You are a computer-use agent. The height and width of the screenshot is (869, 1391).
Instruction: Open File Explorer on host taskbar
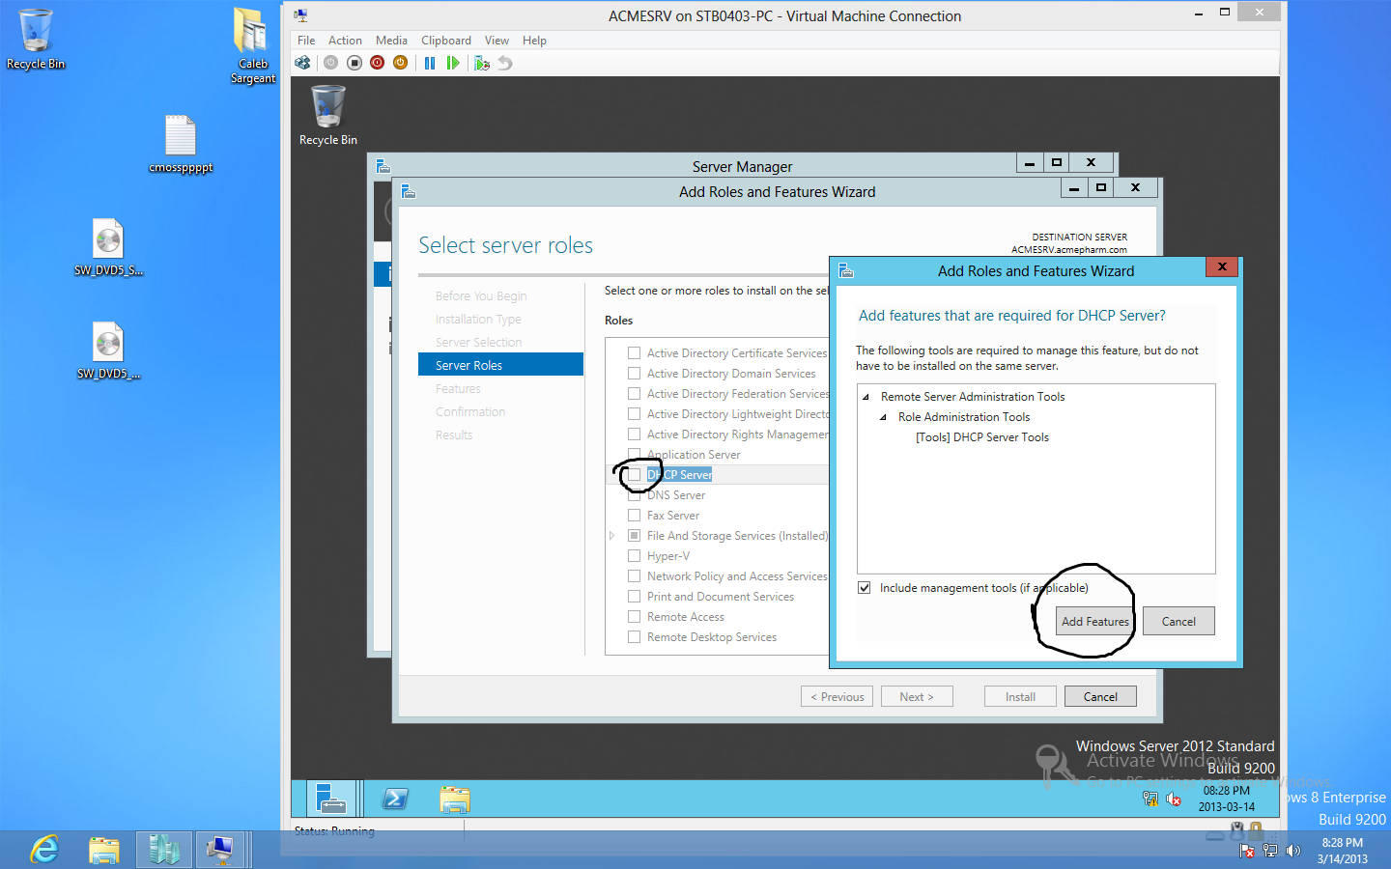[x=104, y=850]
